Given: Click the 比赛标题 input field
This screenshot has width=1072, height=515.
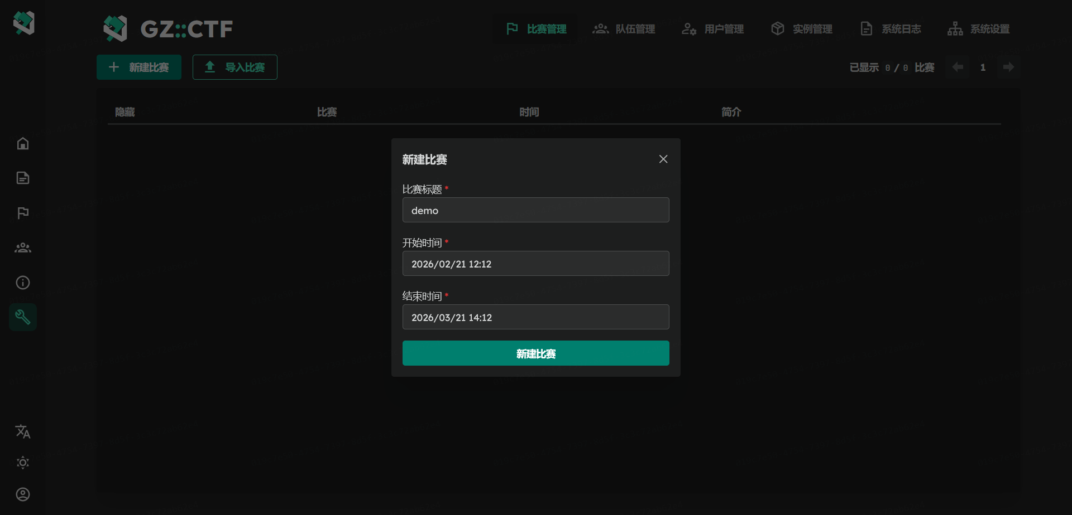Looking at the screenshot, I should [x=535, y=210].
